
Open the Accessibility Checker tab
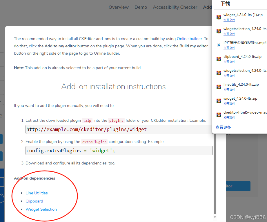(175, 7)
